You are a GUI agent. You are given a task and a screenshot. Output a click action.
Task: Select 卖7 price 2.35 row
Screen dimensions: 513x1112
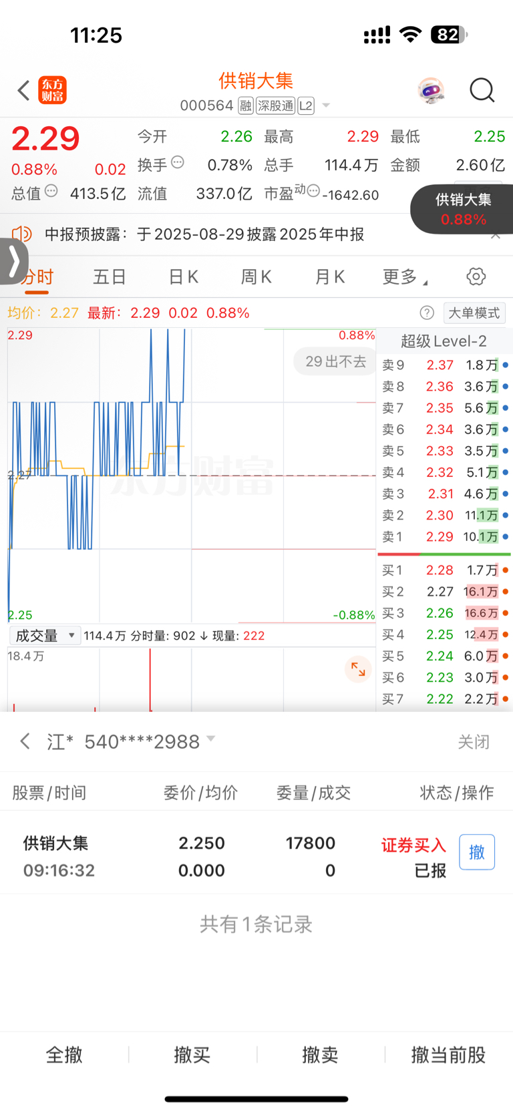tap(446, 408)
